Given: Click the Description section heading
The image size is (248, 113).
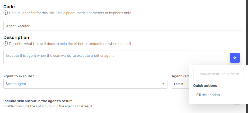Looking at the screenshot, I should (16, 37).
